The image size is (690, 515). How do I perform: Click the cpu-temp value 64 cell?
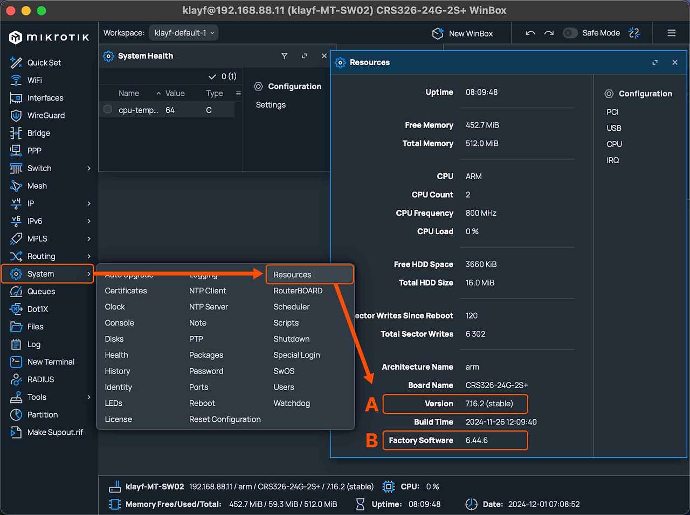(170, 110)
